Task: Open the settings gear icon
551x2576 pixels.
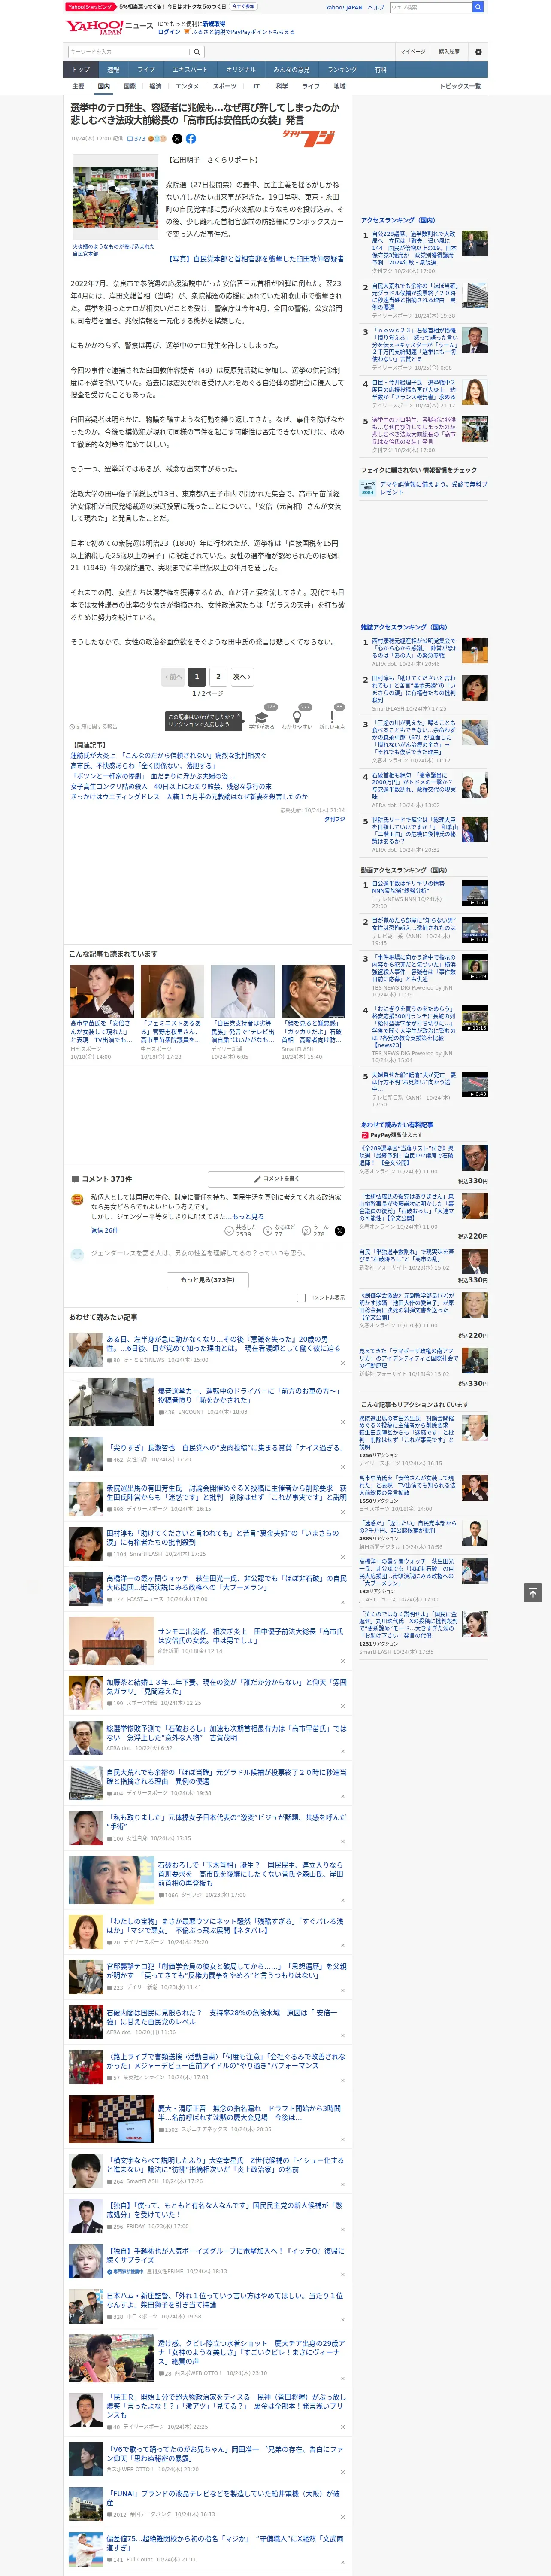Action: (x=478, y=52)
